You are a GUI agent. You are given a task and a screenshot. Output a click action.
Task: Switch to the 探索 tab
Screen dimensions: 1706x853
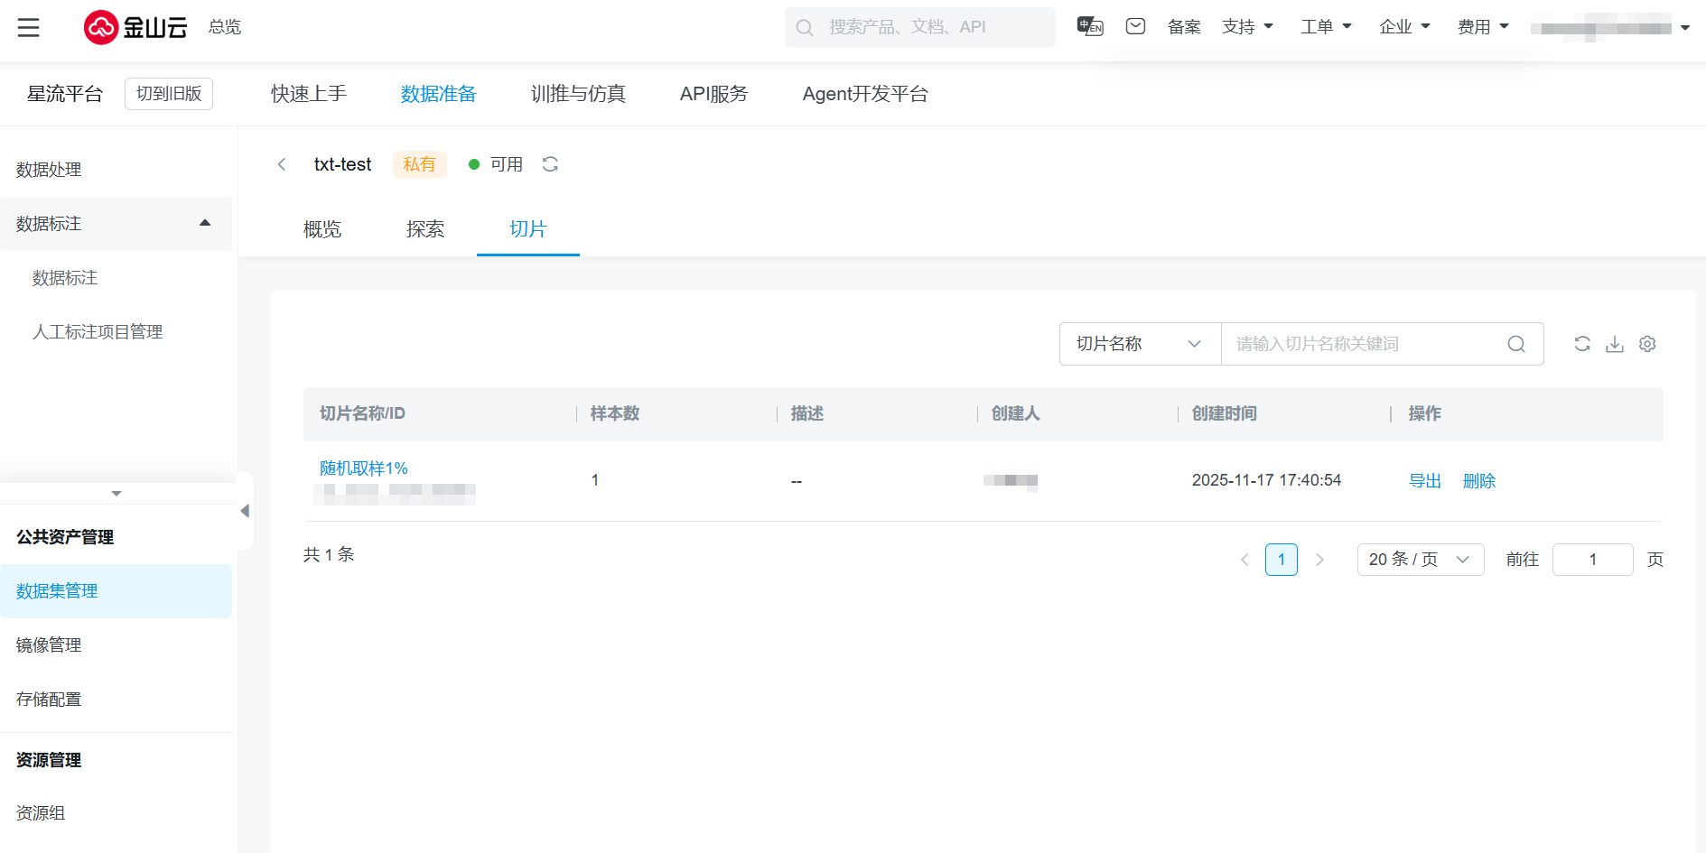[425, 229]
